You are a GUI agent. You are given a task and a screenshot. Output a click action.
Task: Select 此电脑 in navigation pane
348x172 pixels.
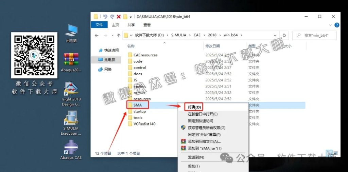click(x=106, y=60)
